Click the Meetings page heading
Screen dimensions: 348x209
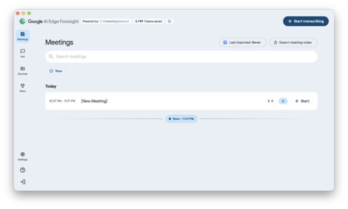pos(59,42)
